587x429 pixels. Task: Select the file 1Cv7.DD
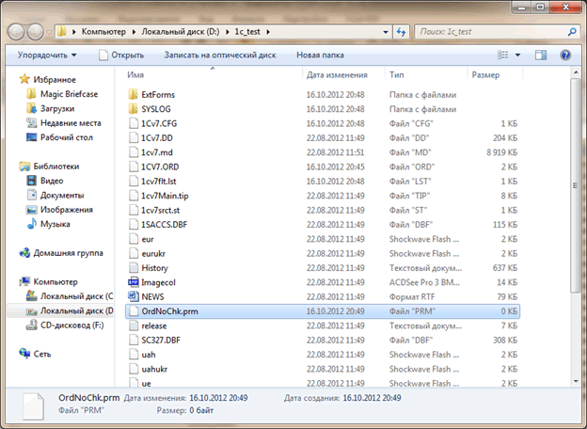click(156, 137)
